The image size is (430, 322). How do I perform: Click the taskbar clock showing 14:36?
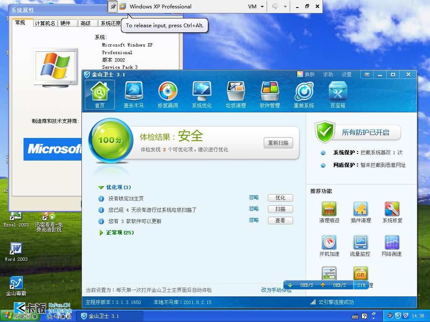coord(418,316)
